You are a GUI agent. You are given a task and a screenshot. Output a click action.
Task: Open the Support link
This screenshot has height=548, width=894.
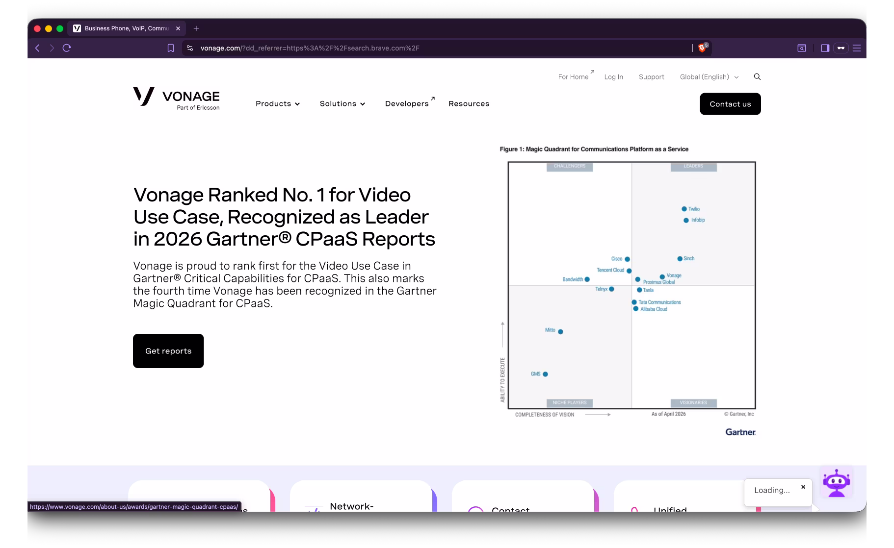pos(651,77)
